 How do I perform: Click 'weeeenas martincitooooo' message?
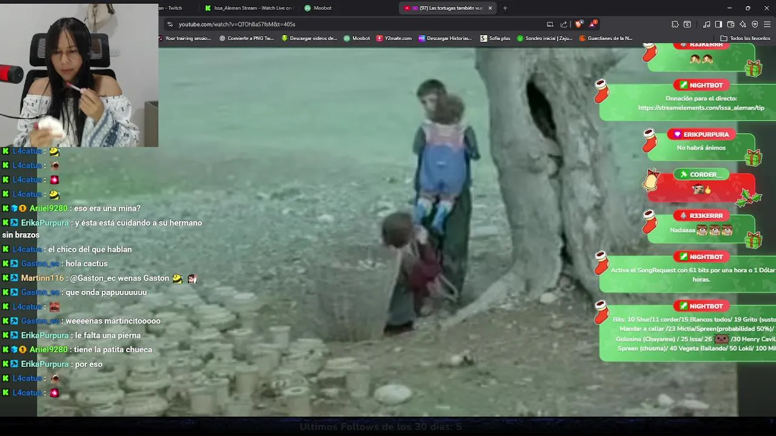click(113, 321)
